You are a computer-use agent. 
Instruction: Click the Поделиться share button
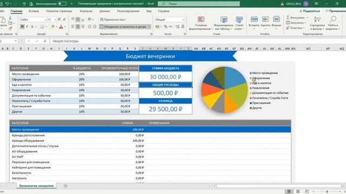coord(310,11)
